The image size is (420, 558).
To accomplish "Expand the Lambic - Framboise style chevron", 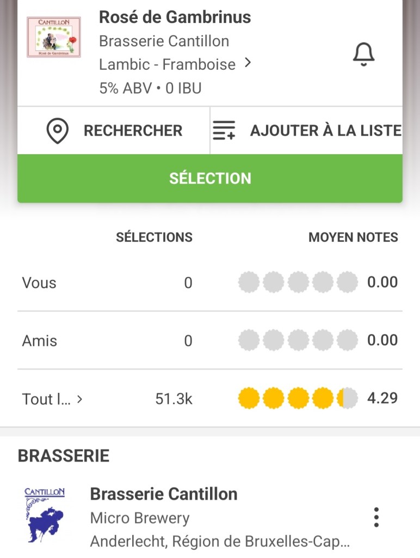I will [248, 63].
